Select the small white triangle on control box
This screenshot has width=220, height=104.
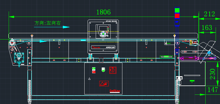(89, 79)
